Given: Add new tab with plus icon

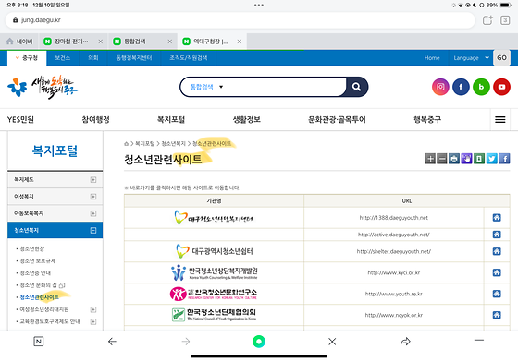Looking at the screenshot, I should (487, 20).
